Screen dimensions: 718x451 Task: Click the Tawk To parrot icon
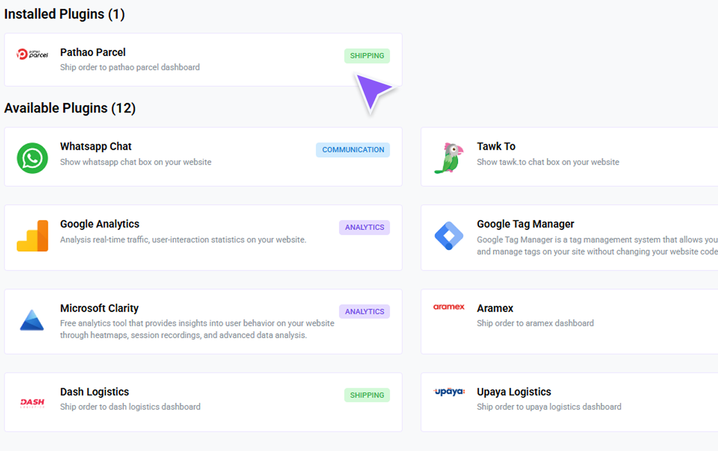pyautogui.click(x=449, y=158)
